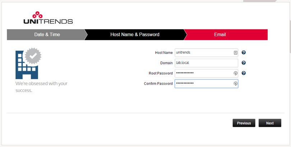View help for Root Password

[x=244, y=73]
